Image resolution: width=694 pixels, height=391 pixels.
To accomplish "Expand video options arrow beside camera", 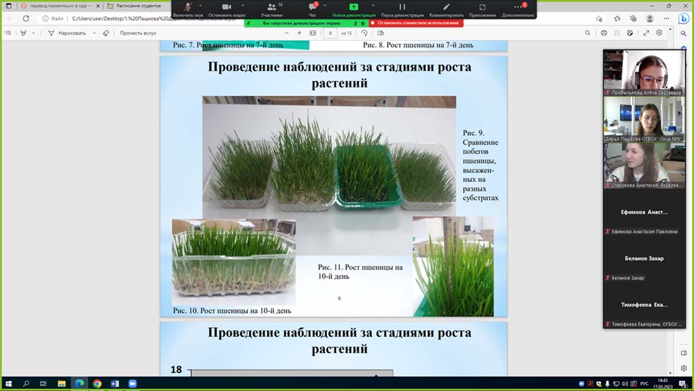I will coord(242,6).
